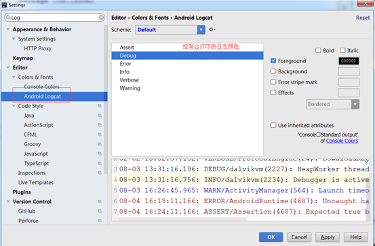Click the copy icon next to JavaScript
Screen dimensions: 375x246
(100, 154)
